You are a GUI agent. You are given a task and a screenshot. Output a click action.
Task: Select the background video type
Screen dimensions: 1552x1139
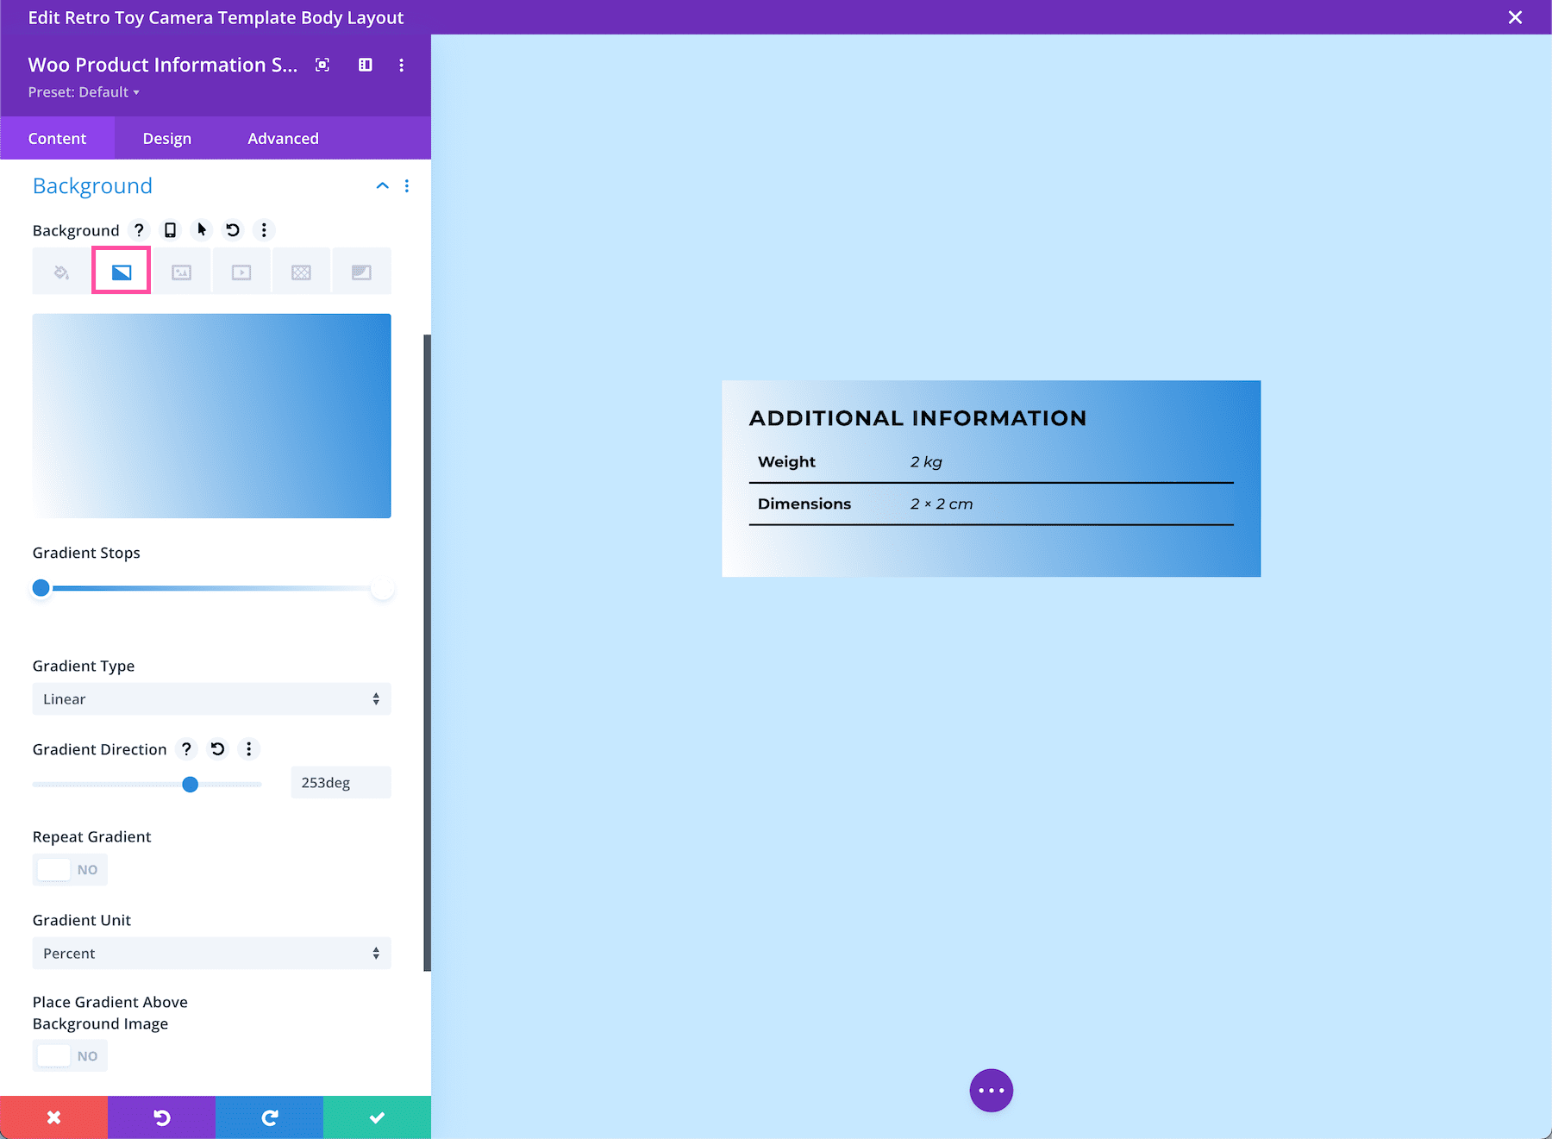coord(241,270)
